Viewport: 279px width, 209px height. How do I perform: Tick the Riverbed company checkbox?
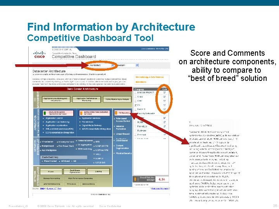coord(135,135)
